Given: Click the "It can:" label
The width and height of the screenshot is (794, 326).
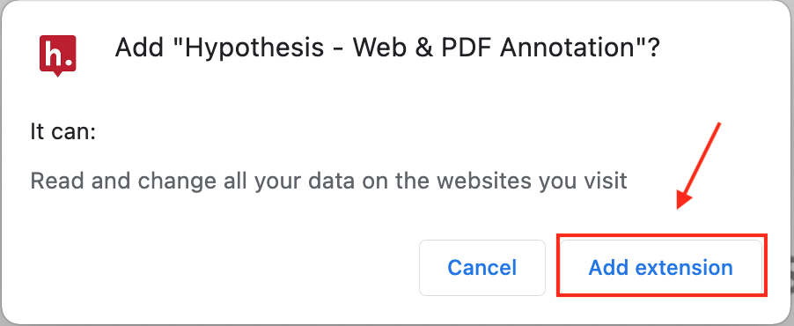Looking at the screenshot, I should [63, 132].
